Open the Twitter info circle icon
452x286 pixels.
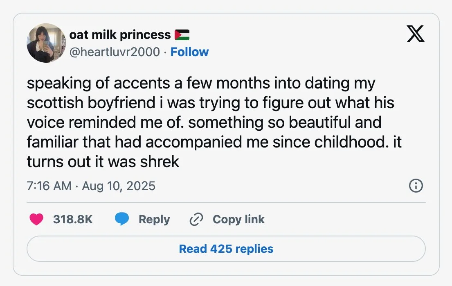pos(416,186)
